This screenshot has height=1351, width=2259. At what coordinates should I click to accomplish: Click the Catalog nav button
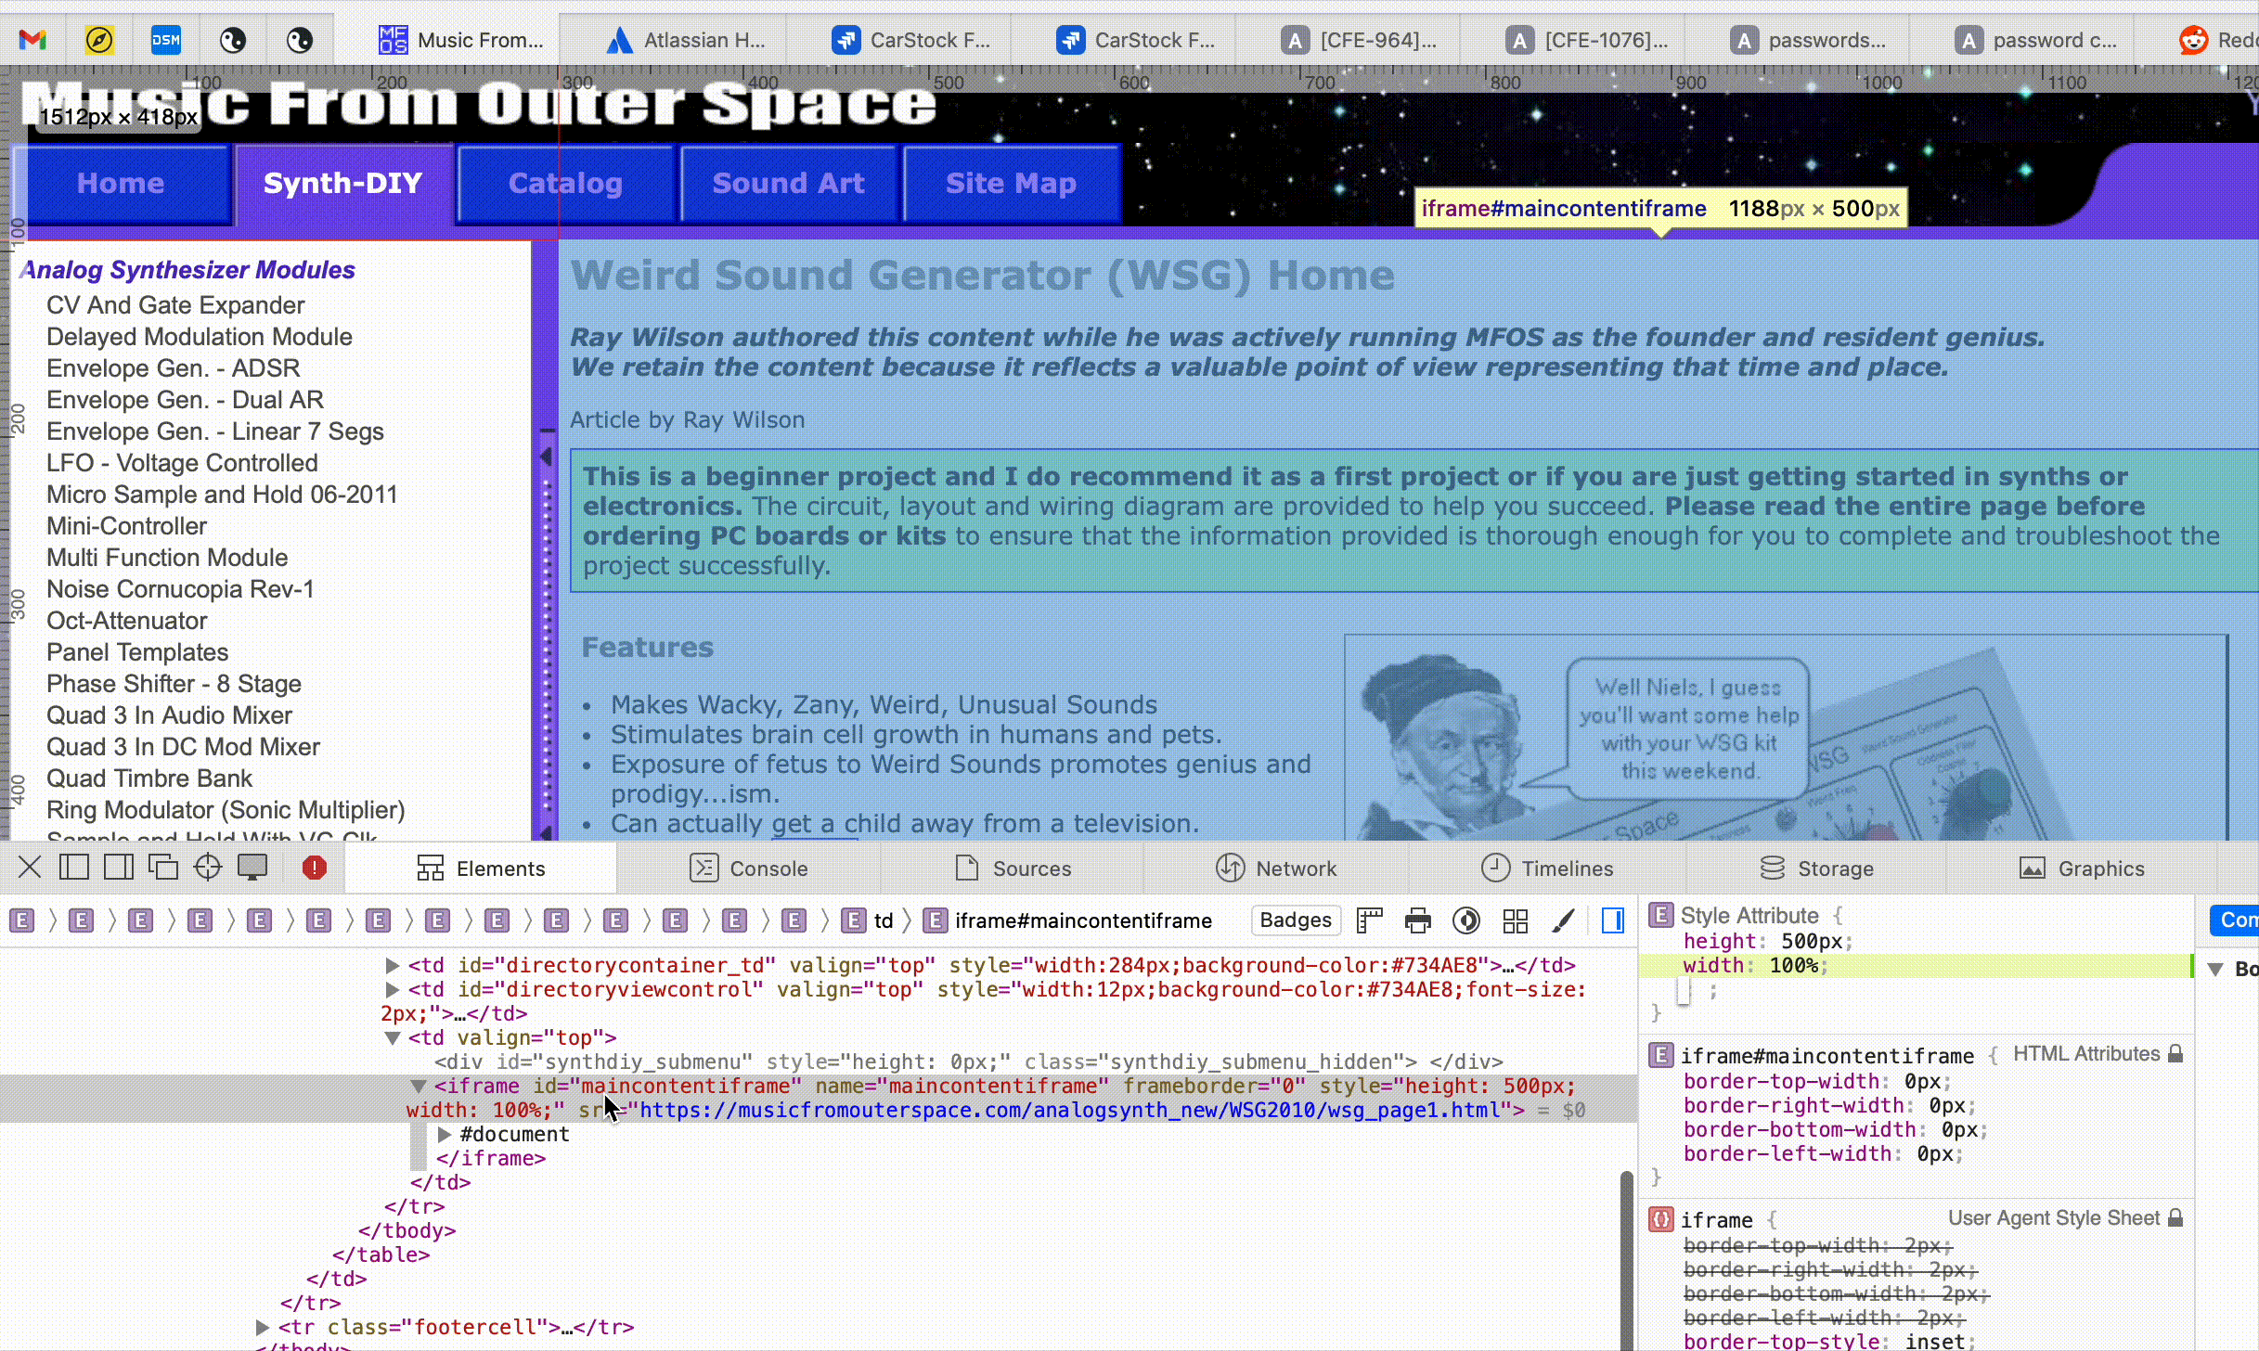tap(565, 184)
